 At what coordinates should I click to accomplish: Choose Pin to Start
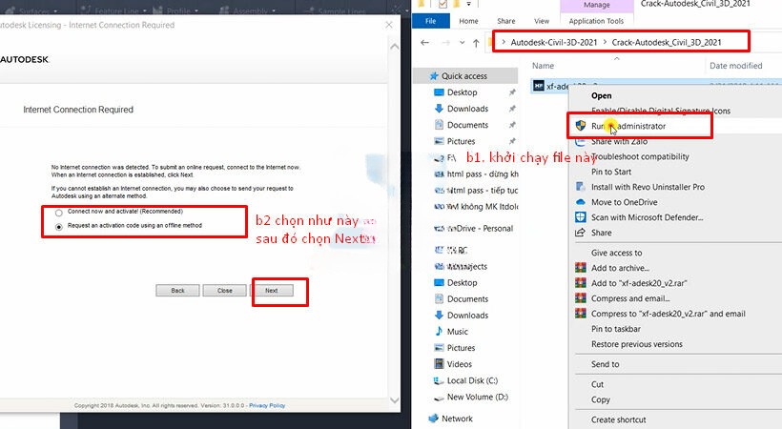(611, 172)
